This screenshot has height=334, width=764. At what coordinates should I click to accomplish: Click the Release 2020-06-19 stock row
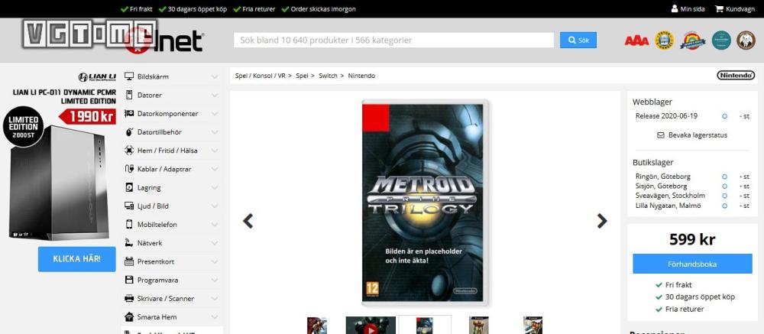[x=692, y=116]
